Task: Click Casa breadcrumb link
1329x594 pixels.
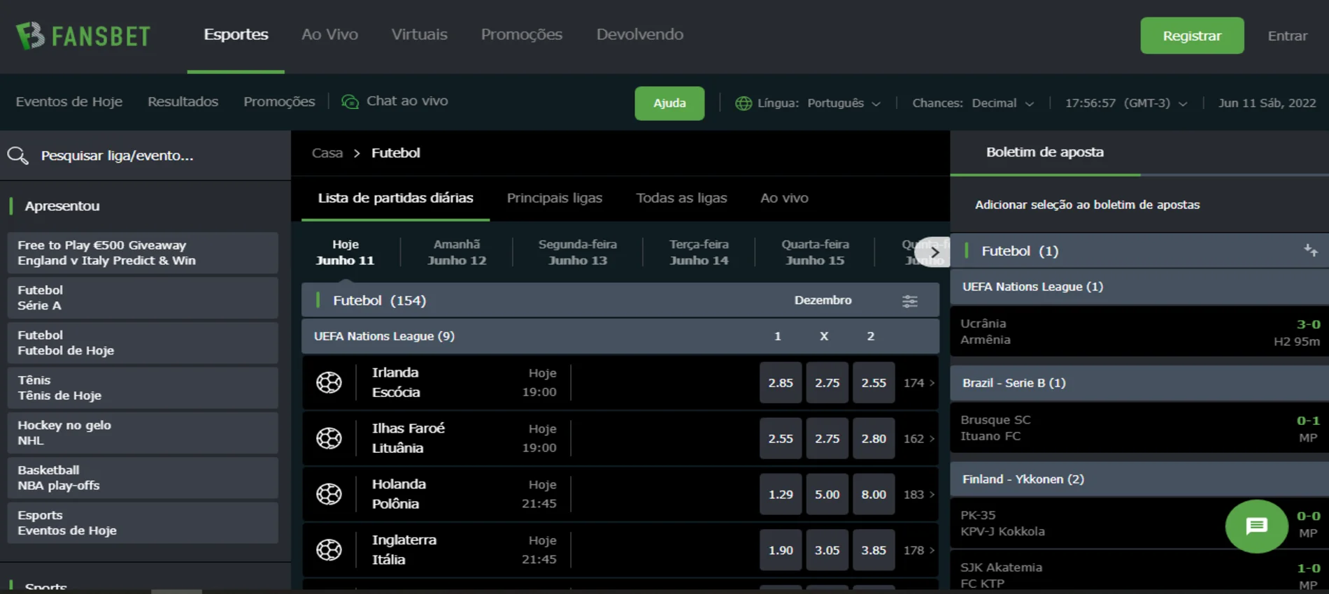Action: (327, 153)
